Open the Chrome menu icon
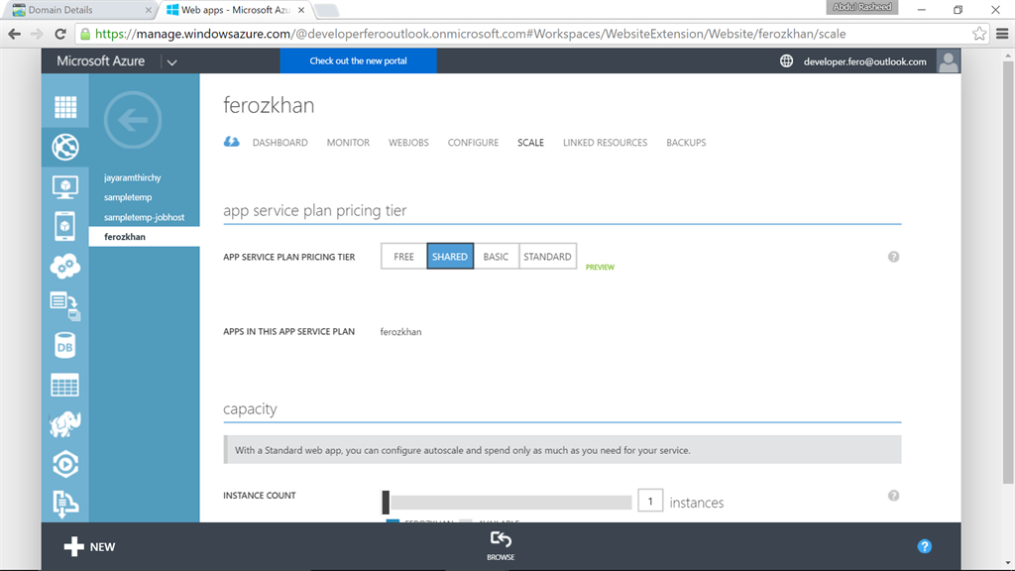The height and width of the screenshot is (571, 1015). pos(1002,34)
